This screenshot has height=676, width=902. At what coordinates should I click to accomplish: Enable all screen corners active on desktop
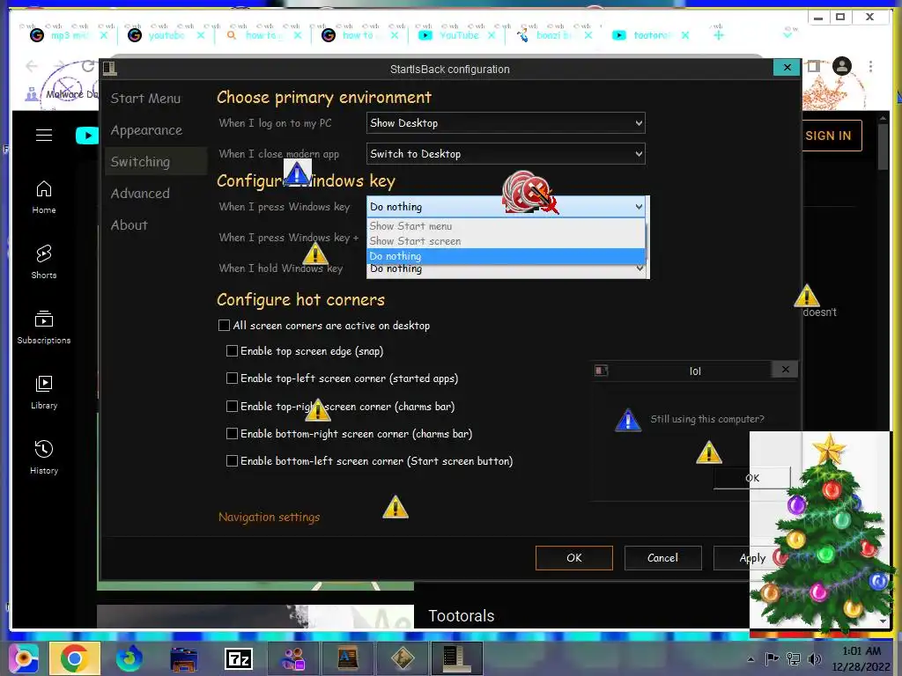click(x=225, y=326)
